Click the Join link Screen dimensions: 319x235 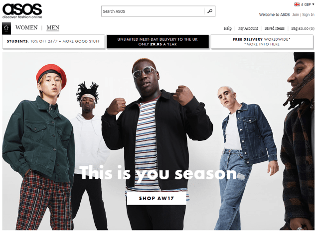pyautogui.click(x=296, y=14)
